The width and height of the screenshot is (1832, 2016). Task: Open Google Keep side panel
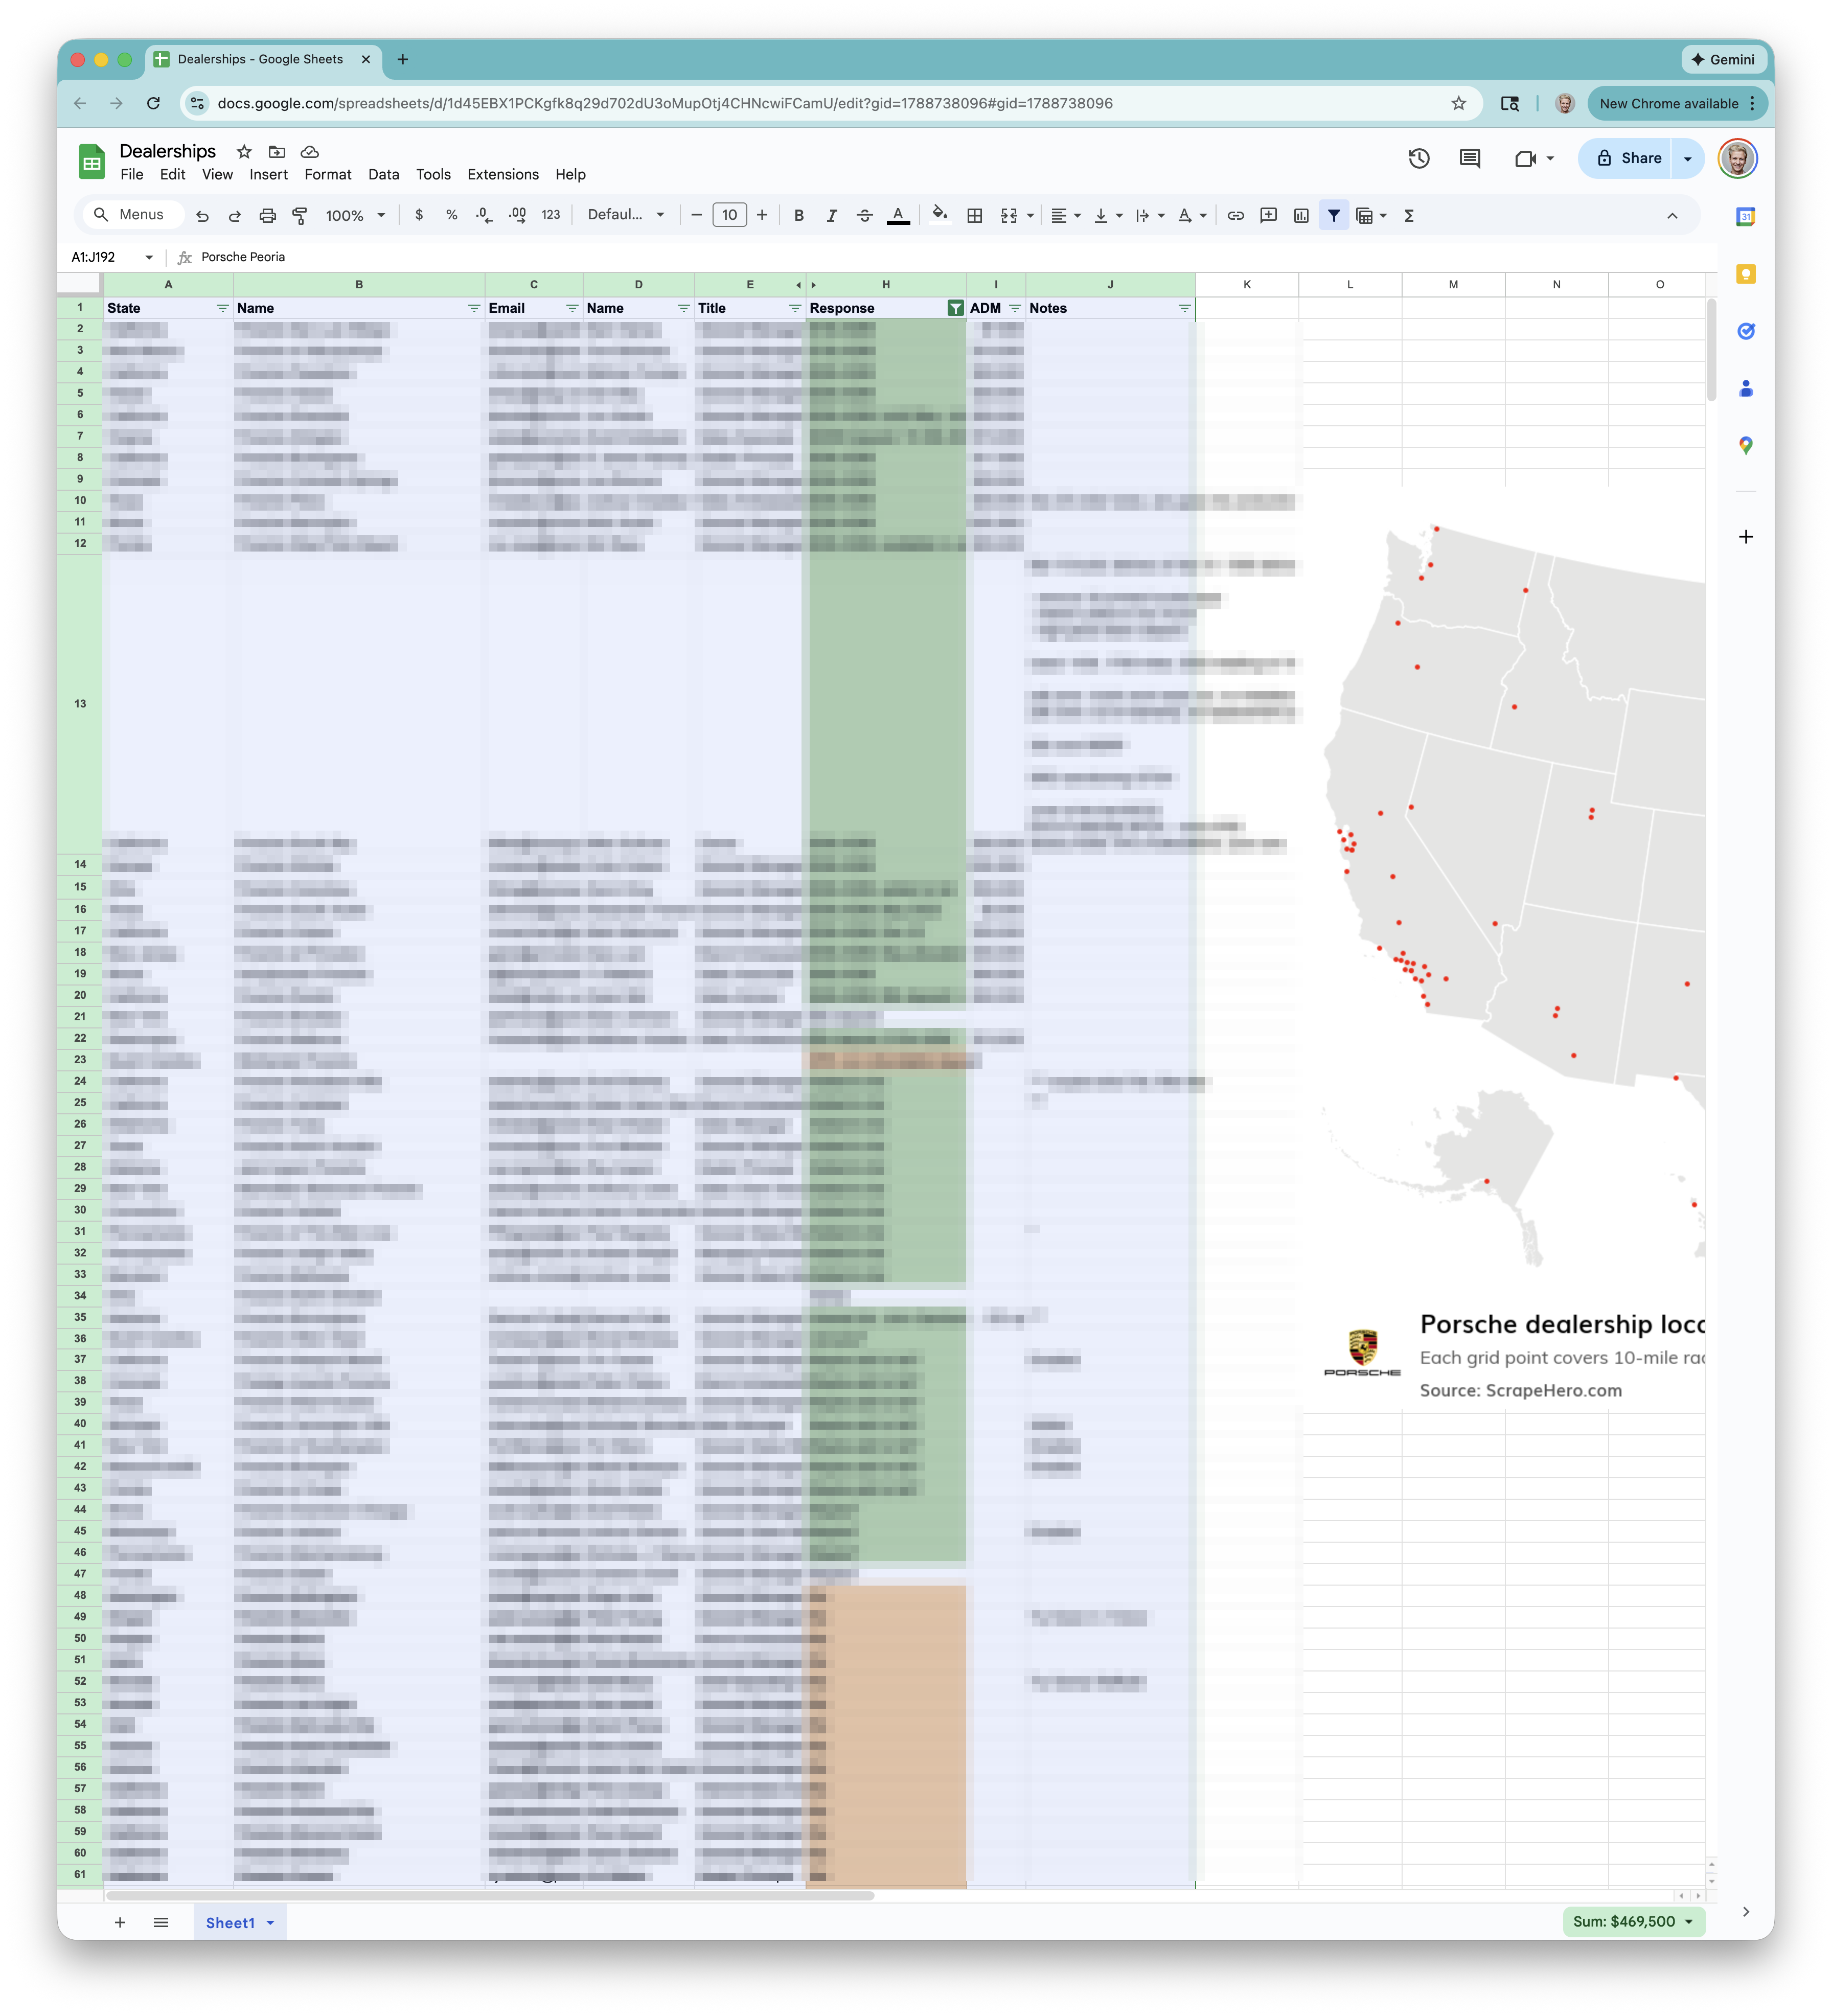[x=1746, y=274]
